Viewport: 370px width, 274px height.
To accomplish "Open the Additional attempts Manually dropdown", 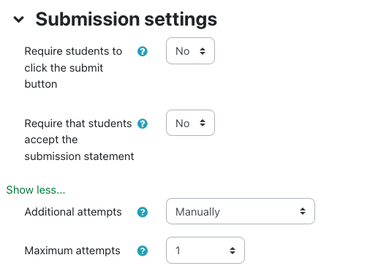I will [x=241, y=211].
